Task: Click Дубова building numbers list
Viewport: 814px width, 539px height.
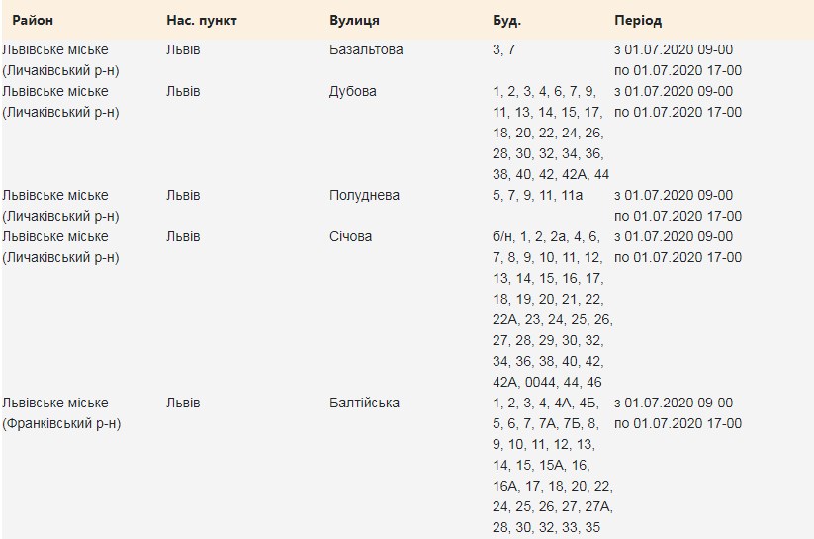Action: (551, 133)
